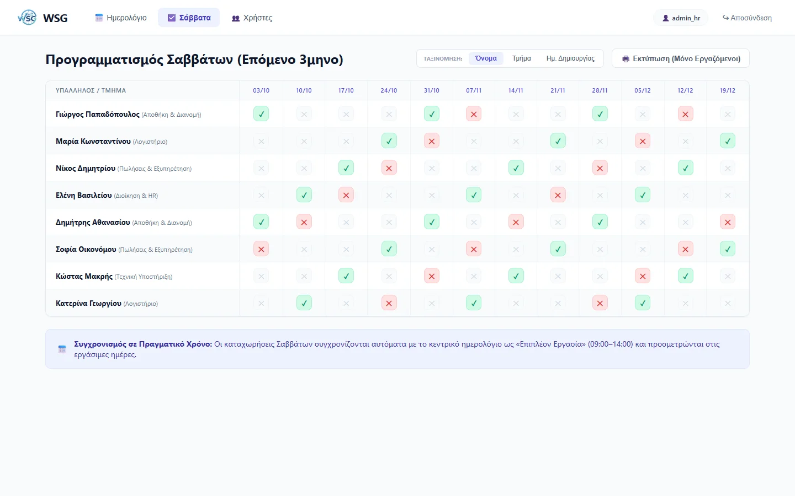This screenshot has width=795, height=496.
Task: Toggle Δημήτρης Αθανασίου red X on 19/12
Action: 728,222
